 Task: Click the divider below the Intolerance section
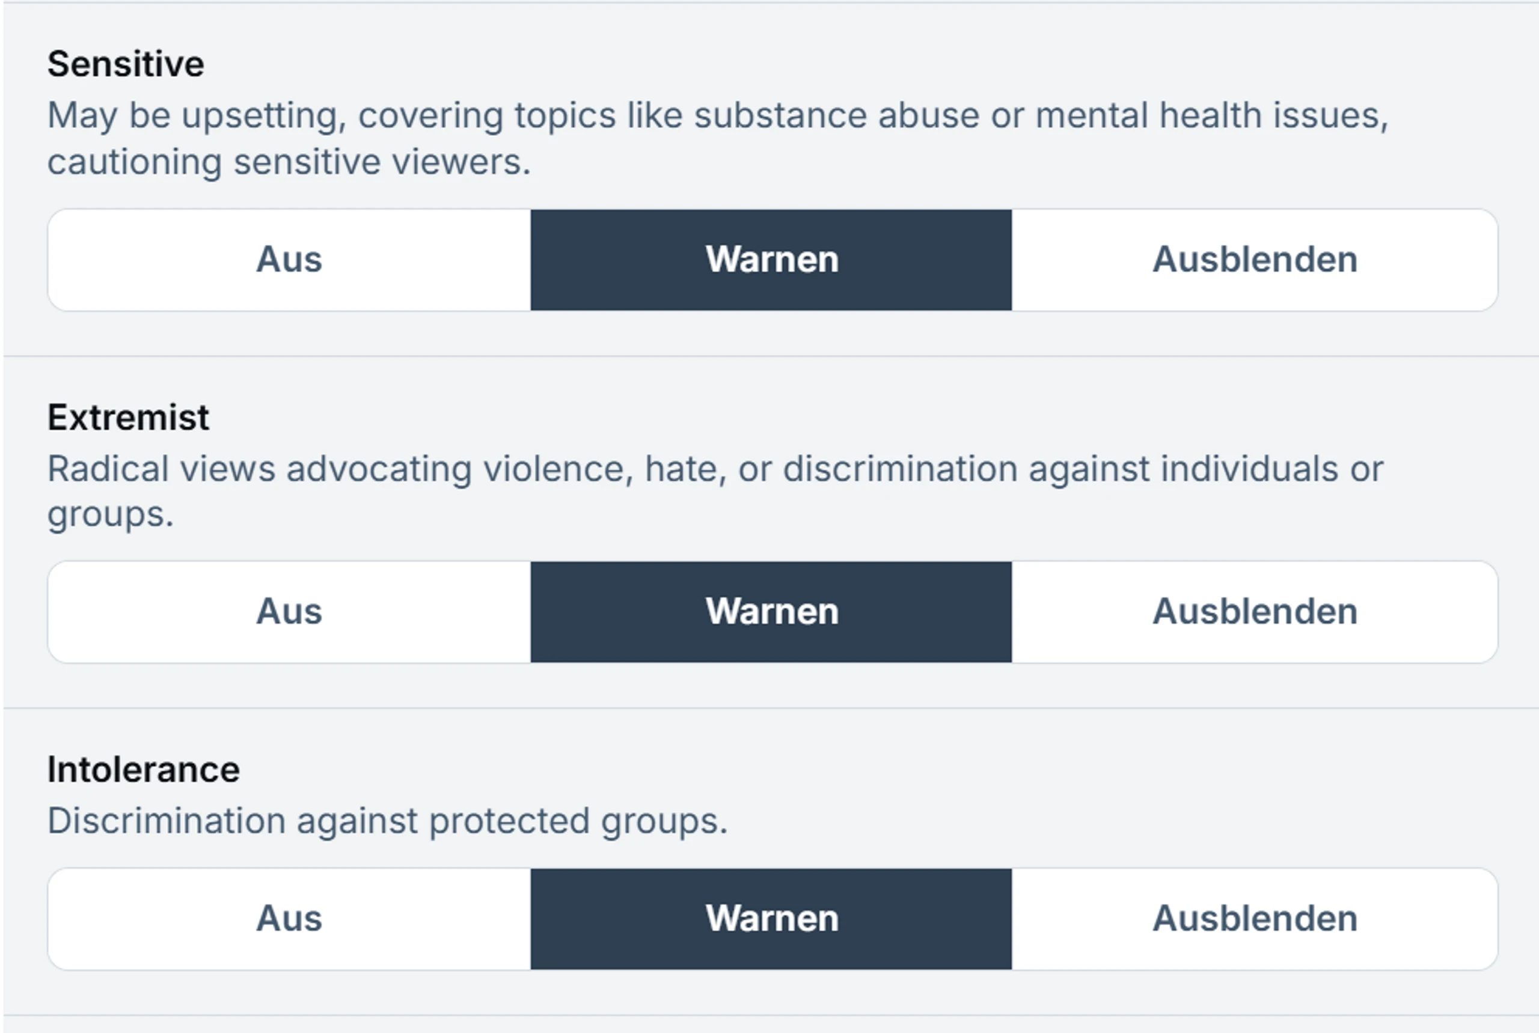pos(771,1015)
